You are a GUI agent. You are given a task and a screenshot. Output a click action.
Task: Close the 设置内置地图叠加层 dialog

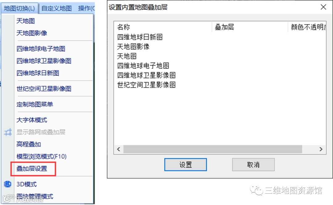coord(323,7)
